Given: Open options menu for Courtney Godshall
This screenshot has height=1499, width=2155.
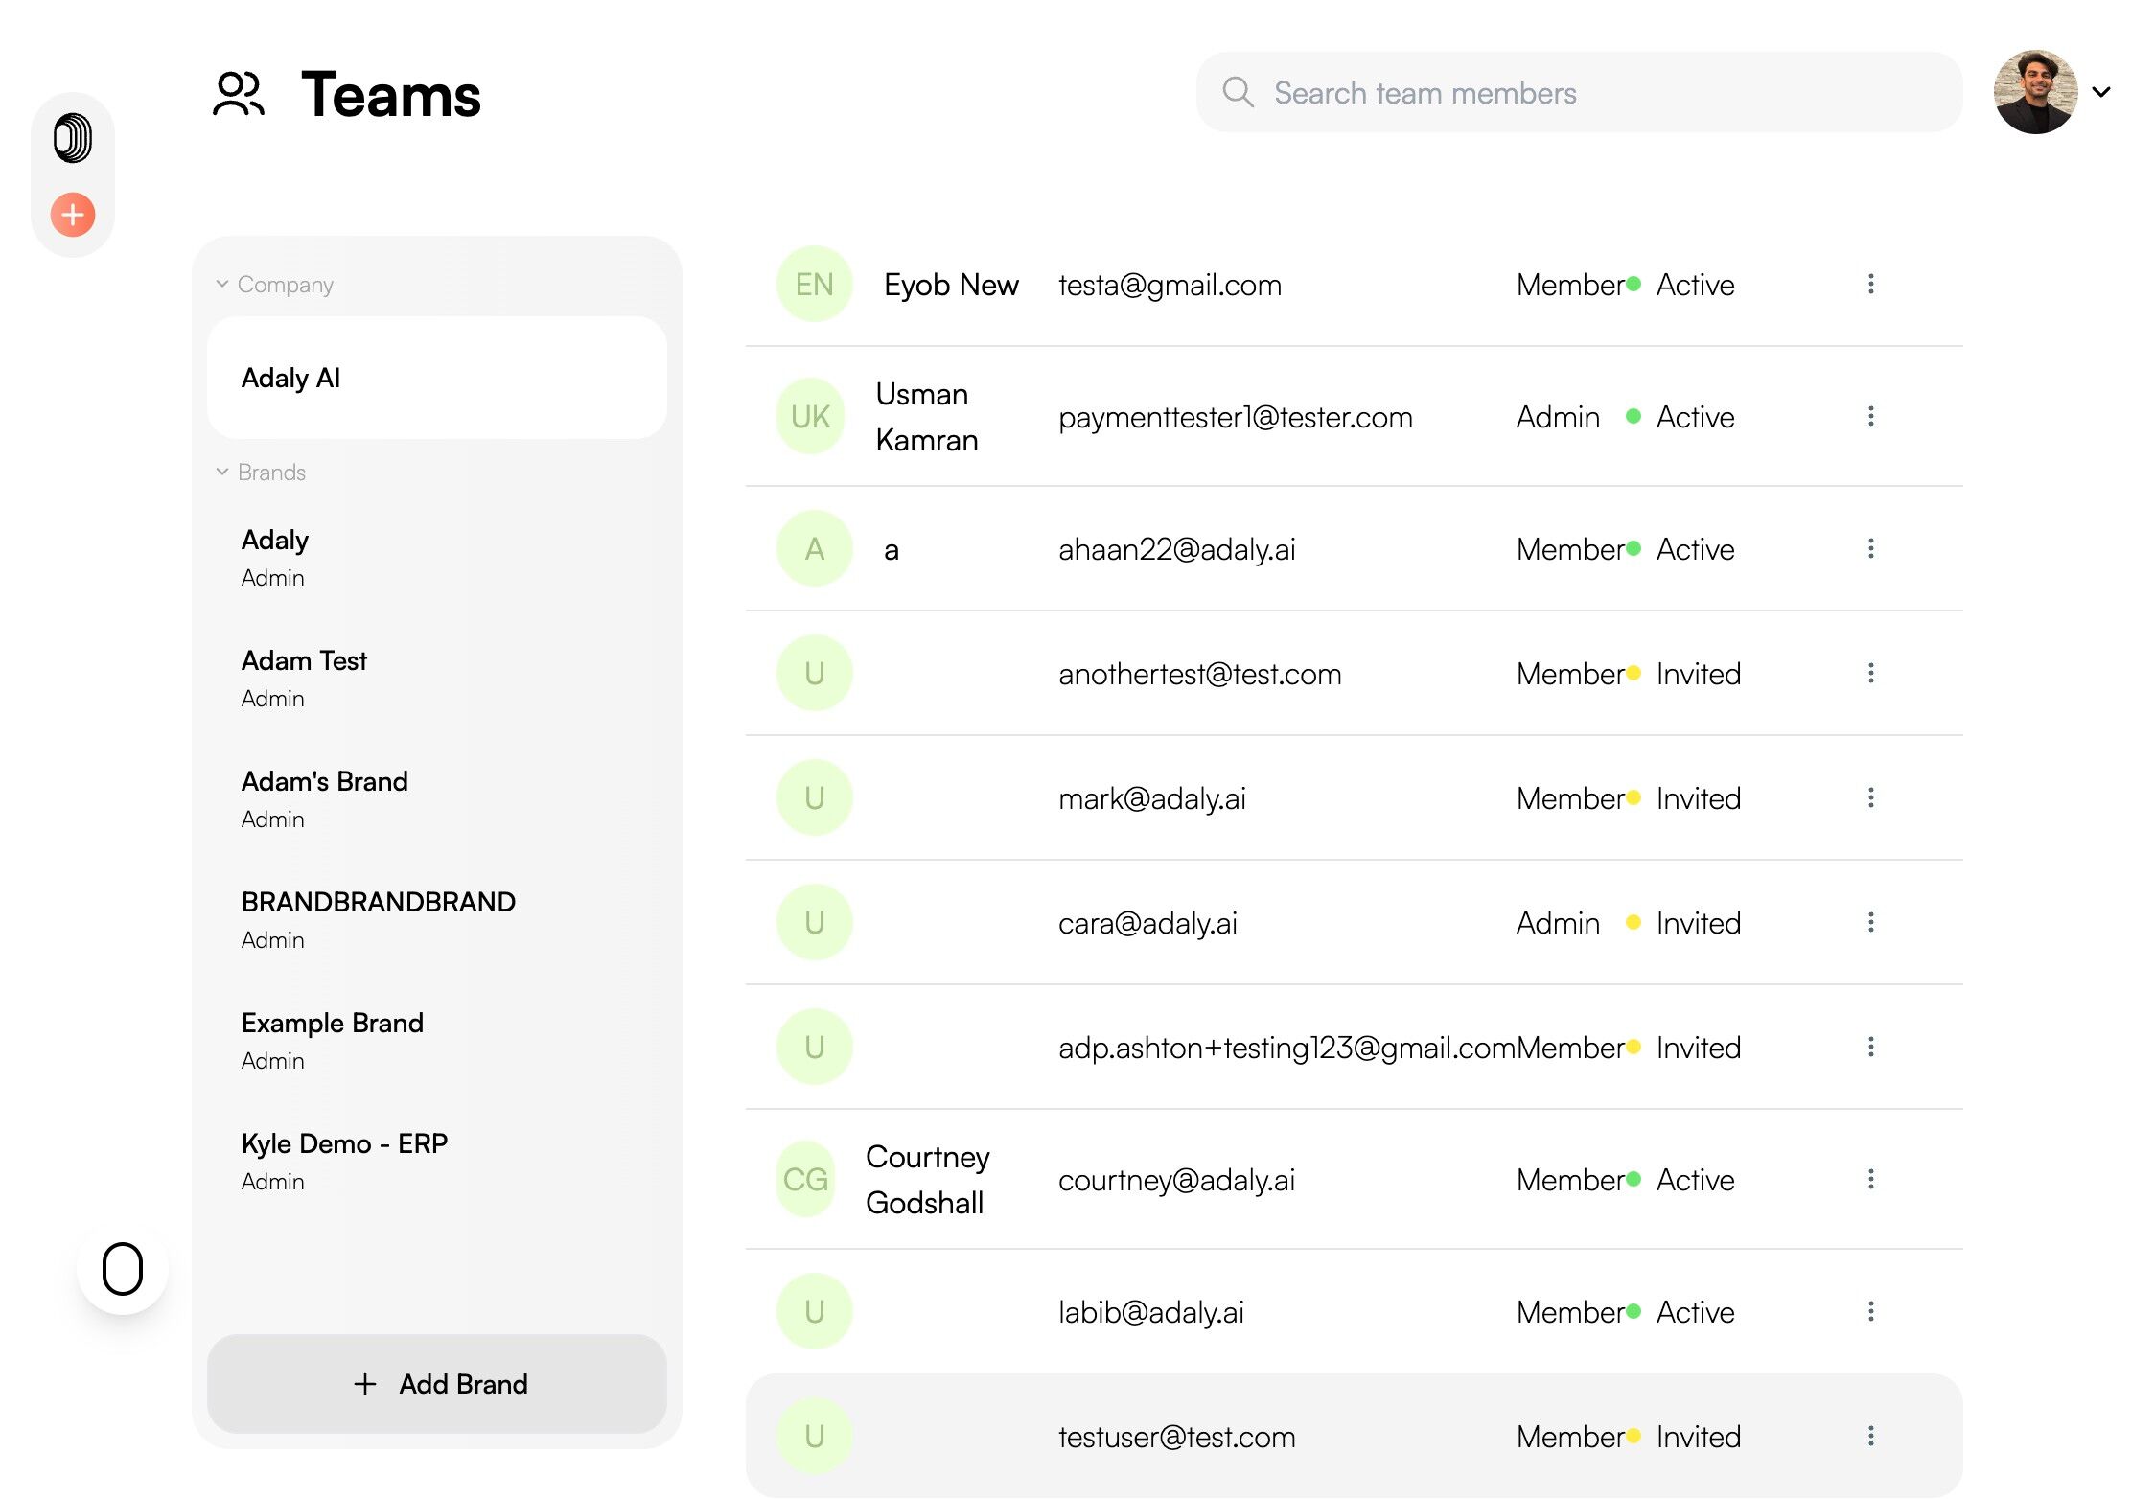Looking at the screenshot, I should (1870, 1179).
